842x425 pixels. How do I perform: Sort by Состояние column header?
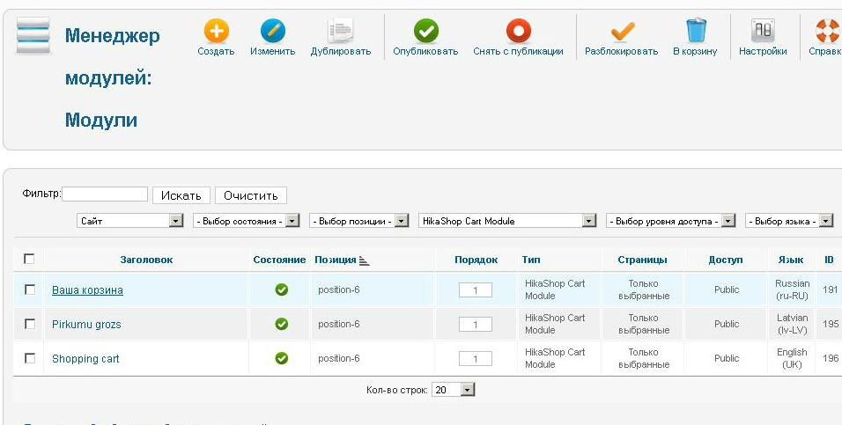click(279, 260)
